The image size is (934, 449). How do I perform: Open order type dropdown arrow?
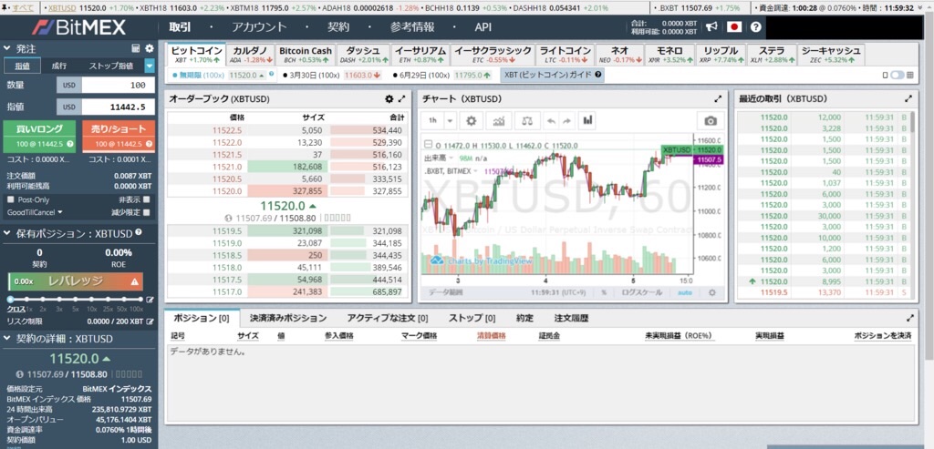(150, 66)
